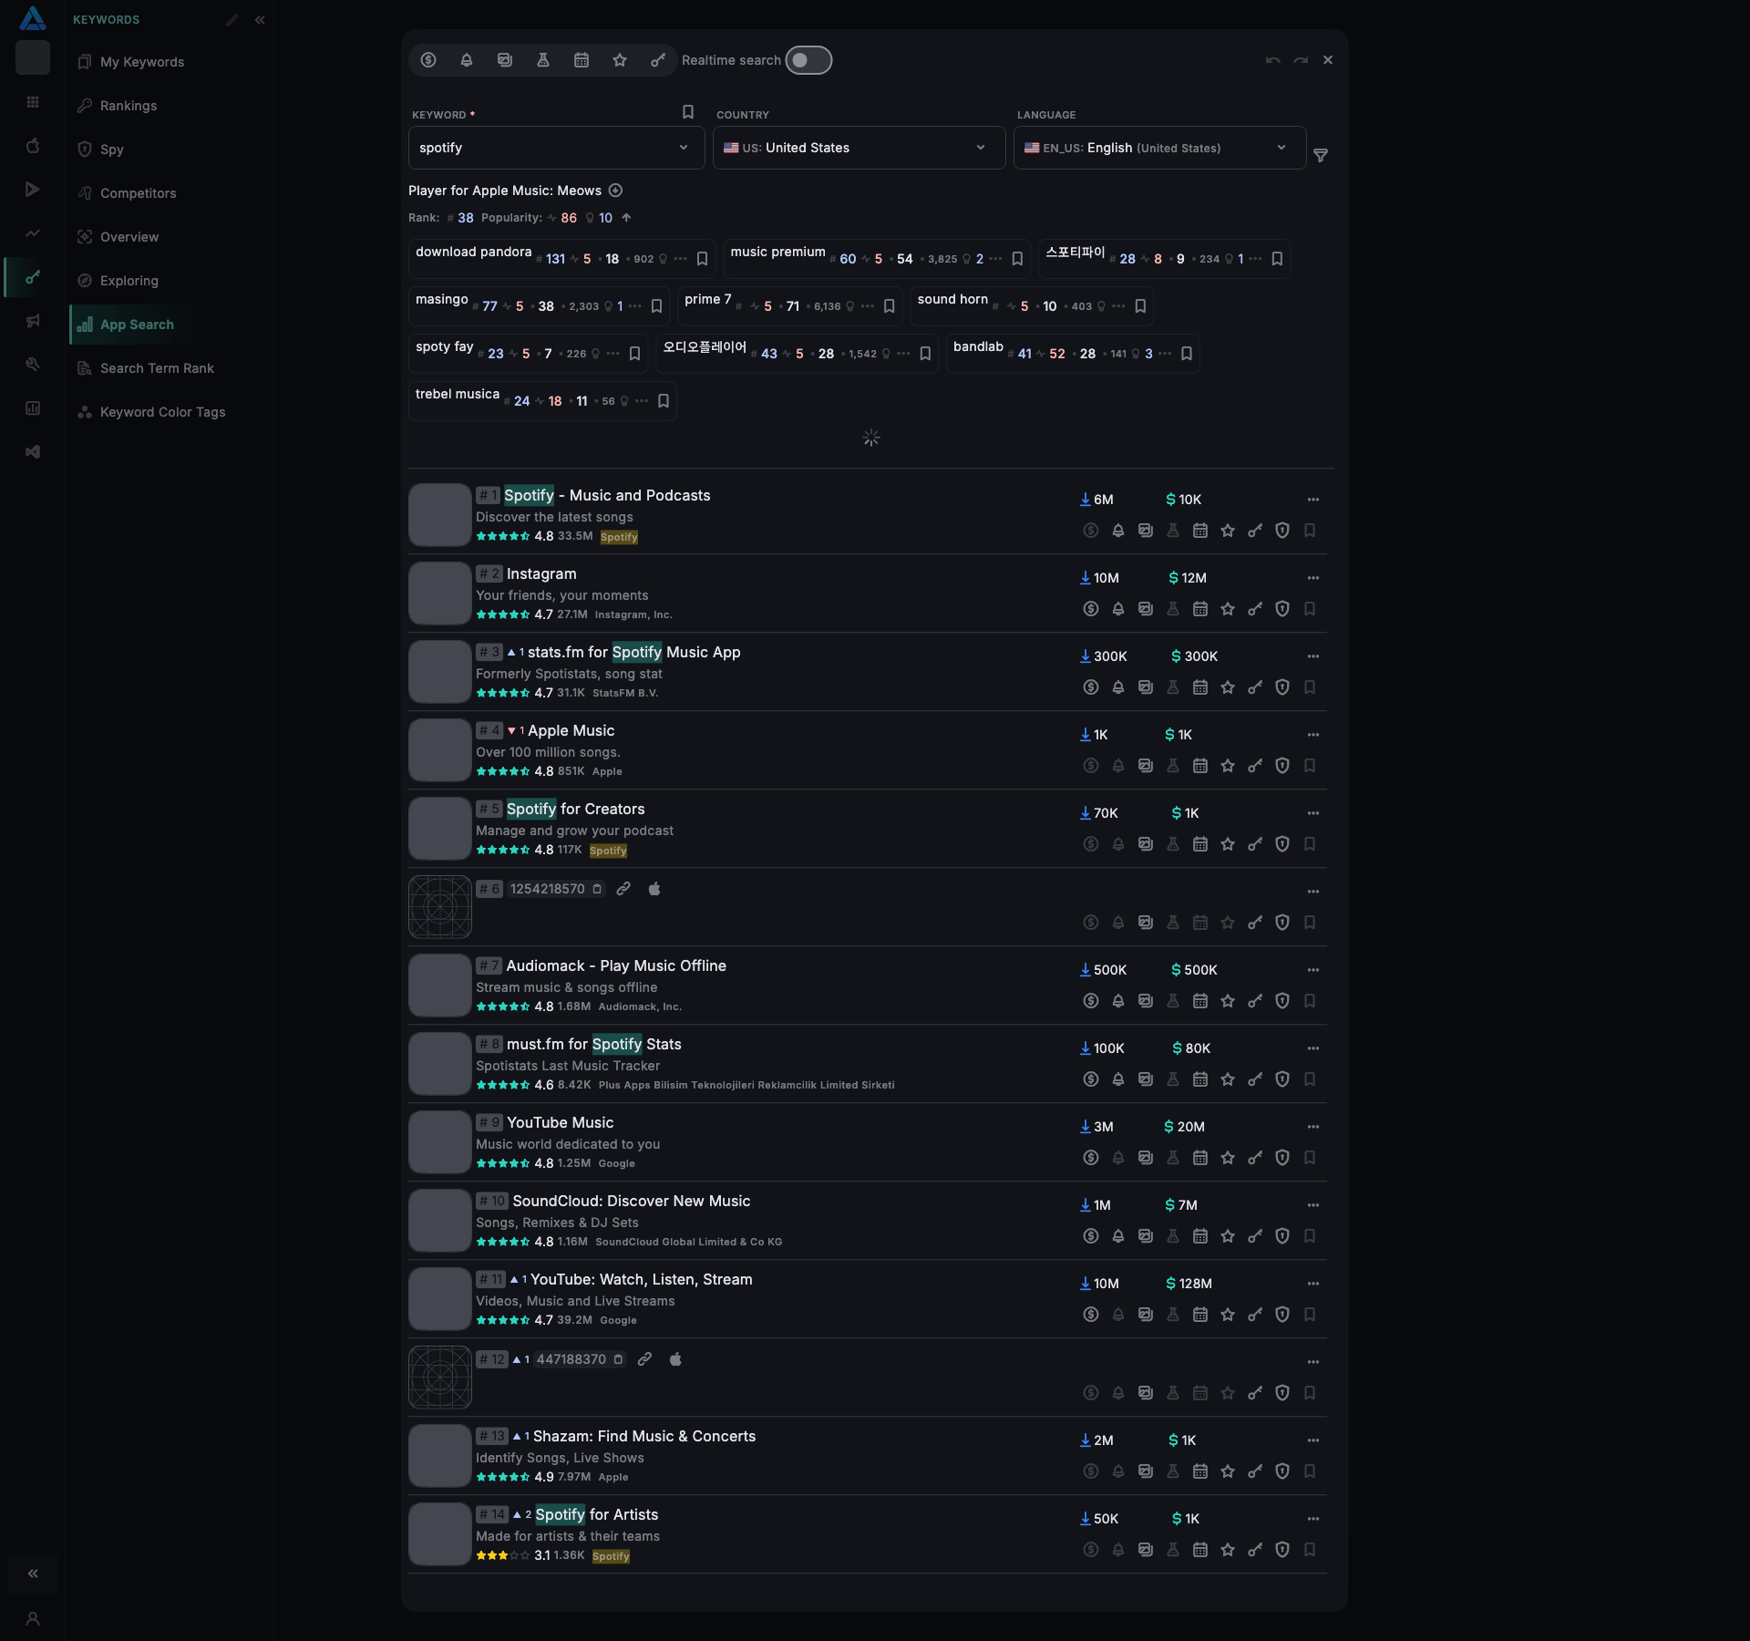Expand the left rail with the bottom double chevron
Viewport: 1750px width, 1641px height.
pos(33,1574)
